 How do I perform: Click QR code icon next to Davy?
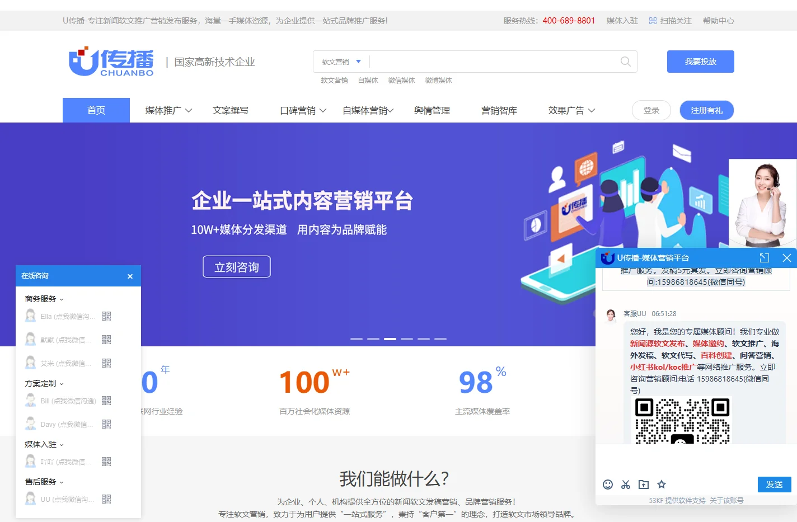106,424
